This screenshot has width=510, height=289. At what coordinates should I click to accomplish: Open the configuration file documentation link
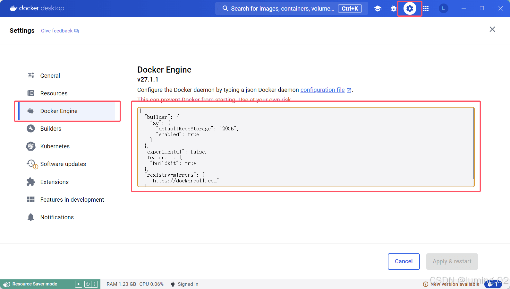[322, 90]
